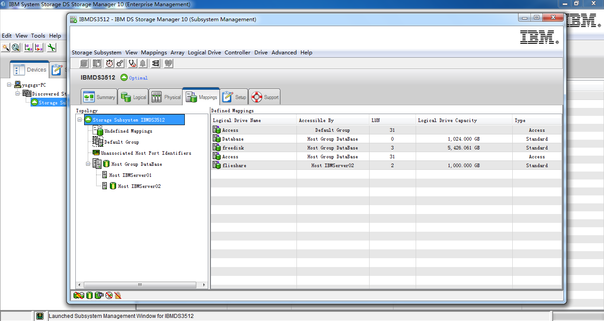Click the bell alert toolbar icon
Viewport: 604px width, 321px height.
pos(143,63)
